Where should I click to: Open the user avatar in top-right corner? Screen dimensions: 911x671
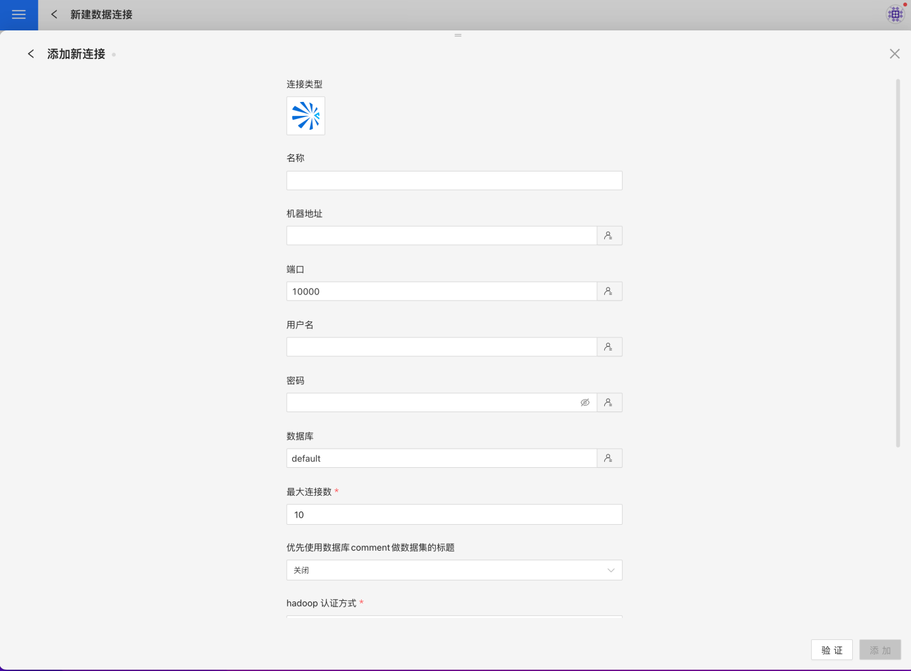click(x=895, y=14)
